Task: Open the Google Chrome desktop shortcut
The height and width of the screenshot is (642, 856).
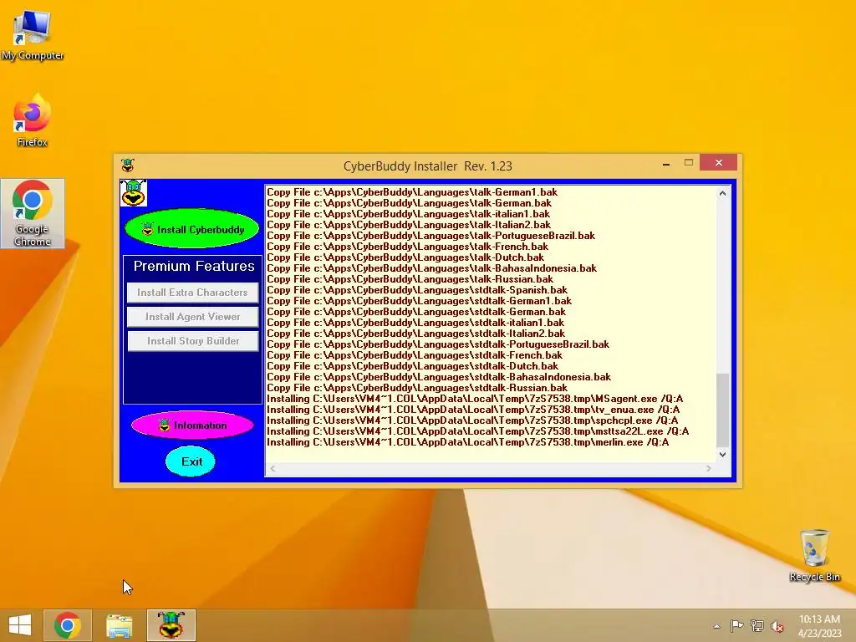Action: point(33,213)
